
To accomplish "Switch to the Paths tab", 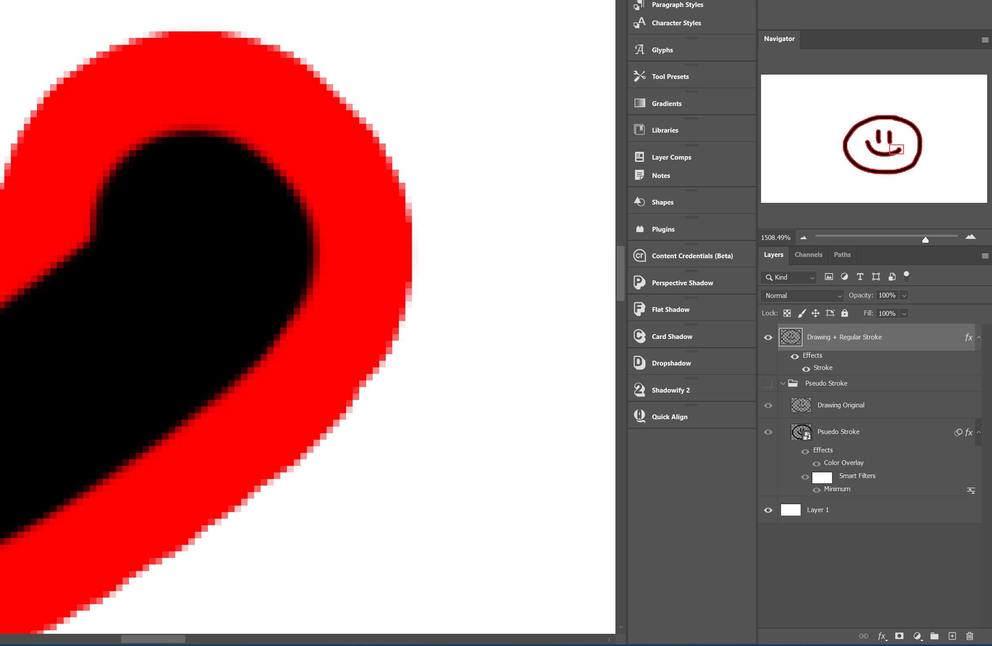I will point(842,255).
